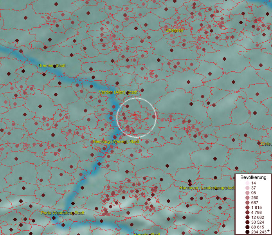This screenshot has height=235, width=272.
Task: Click legend value '12 682'
Action: click(x=258, y=217)
